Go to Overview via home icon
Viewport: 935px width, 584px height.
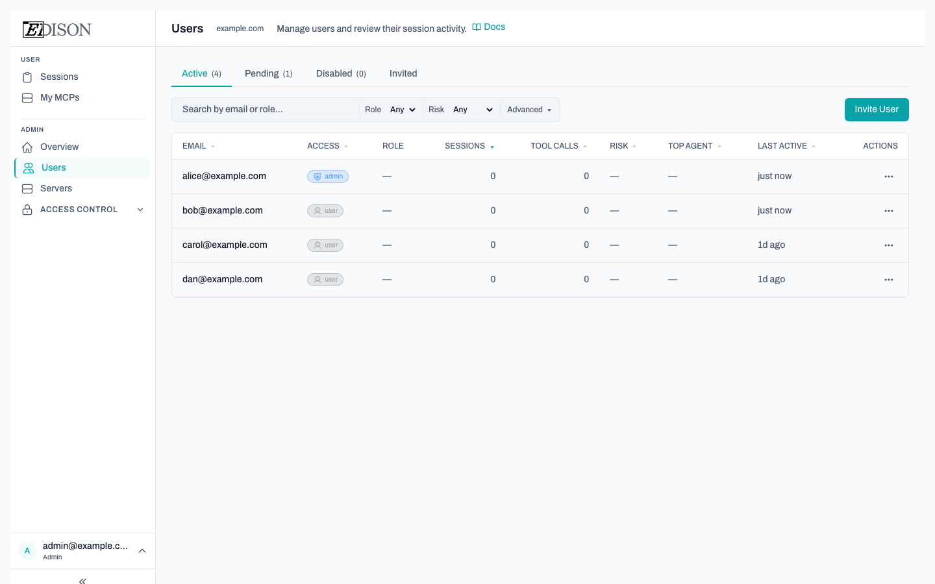click(x=27, y=147)
